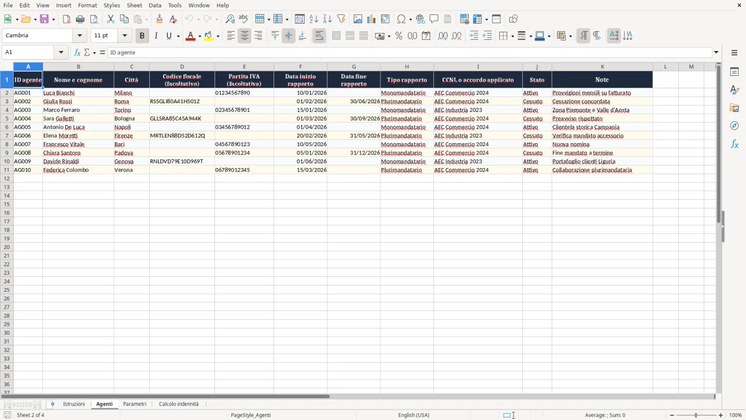Open the Open-file dropdown arrow
The height and width of the screenshot is (420, 746).
[x=35, y=19]
